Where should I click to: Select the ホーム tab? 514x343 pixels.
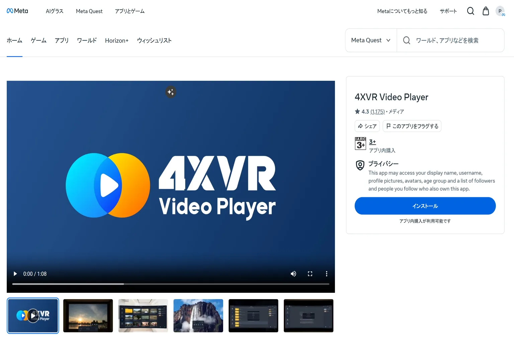click(14, 40)
